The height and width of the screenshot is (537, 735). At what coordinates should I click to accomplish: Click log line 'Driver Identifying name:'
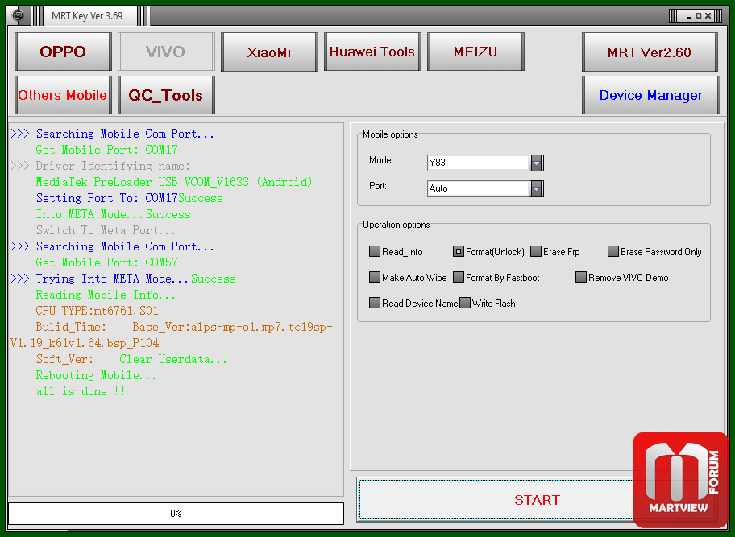(113, 166)
